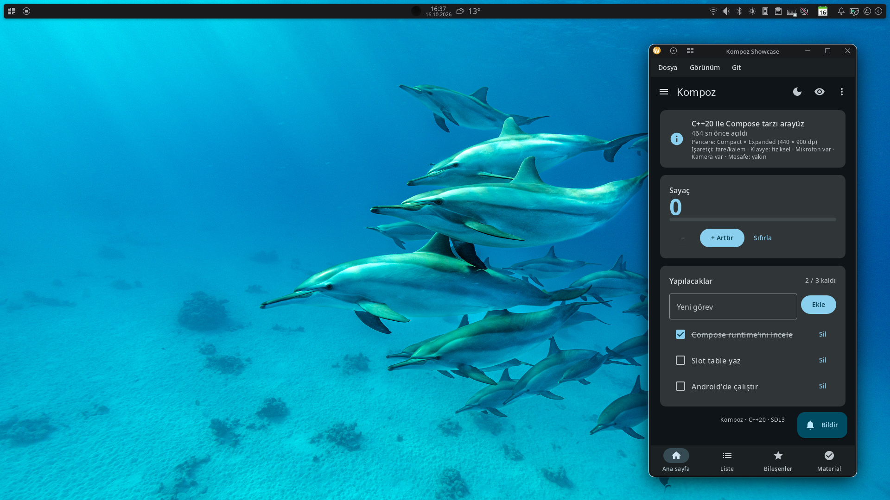The width and height of the screenshot is (890, 500).
Task: Click the lock session icon in the top panel
Action: 867,11
